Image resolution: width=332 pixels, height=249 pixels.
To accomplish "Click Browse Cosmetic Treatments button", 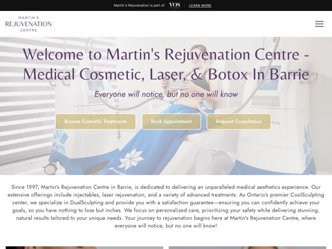I will (x=95, y=122).
